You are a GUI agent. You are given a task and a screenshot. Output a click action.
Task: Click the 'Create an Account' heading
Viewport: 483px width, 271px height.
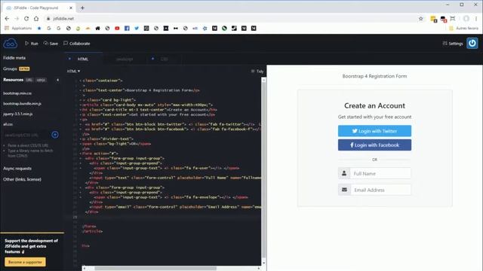pos(374,105)
